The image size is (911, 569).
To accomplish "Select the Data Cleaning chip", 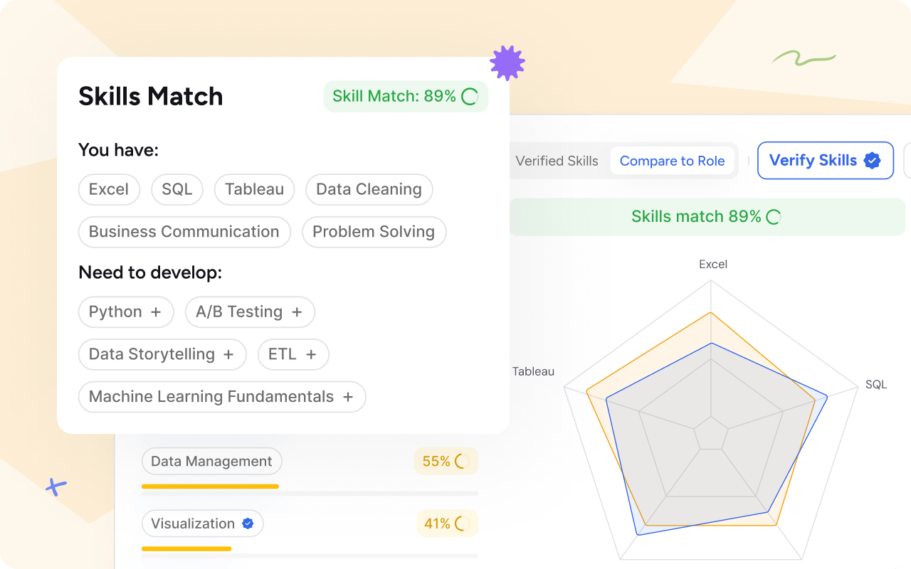I will (x=369, y=189).
